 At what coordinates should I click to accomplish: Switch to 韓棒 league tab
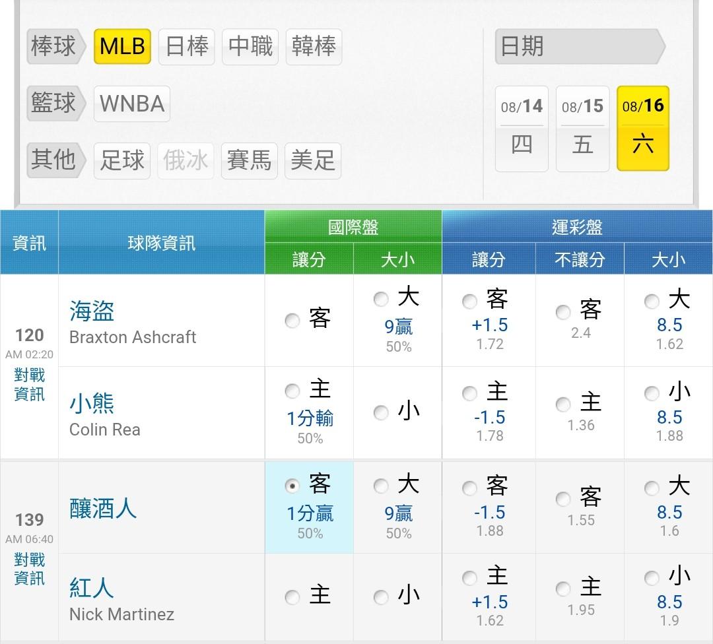coord(314,46)
